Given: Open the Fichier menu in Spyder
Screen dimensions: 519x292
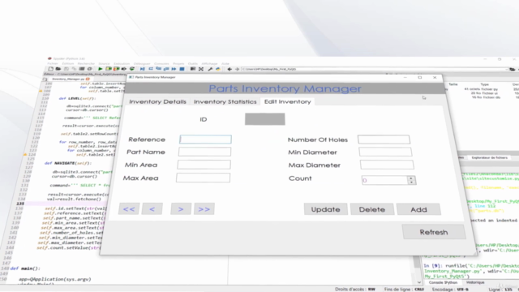Looking at the screenshot, I should click(52, 63).
